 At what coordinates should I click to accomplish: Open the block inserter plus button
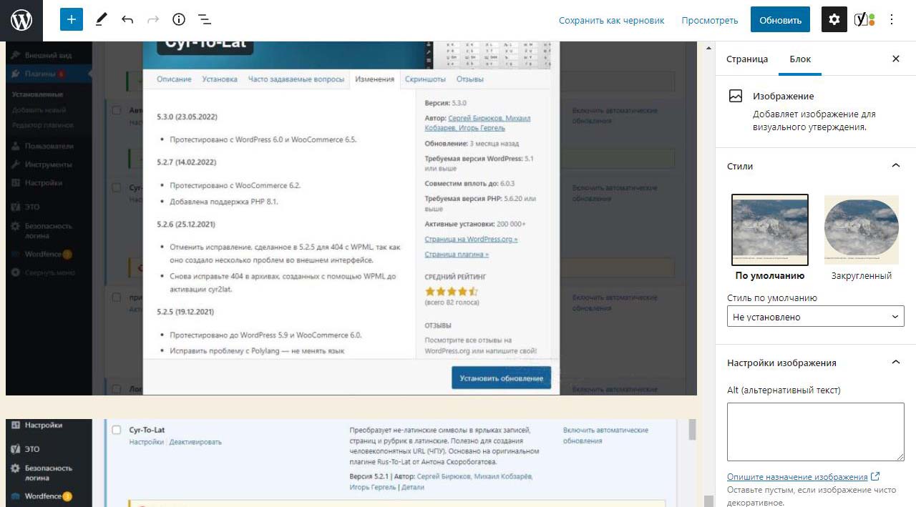72,20
